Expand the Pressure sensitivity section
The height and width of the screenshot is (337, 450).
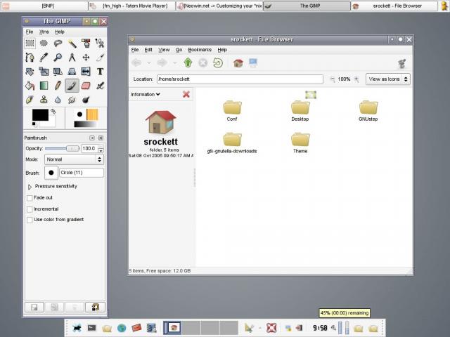(x=30, y=187)
